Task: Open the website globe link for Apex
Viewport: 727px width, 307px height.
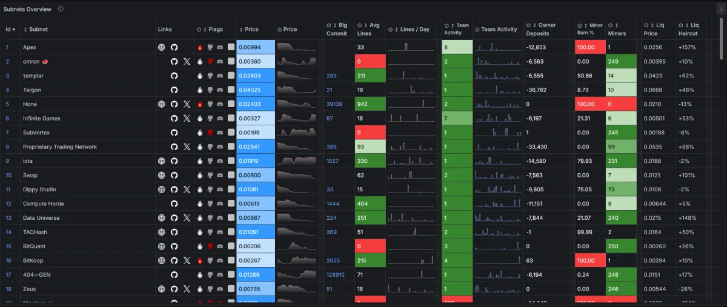Action: pyautogui.click(x=161, y=47)
